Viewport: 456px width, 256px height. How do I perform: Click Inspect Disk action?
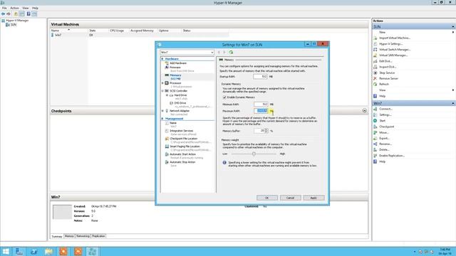[388, 67]
